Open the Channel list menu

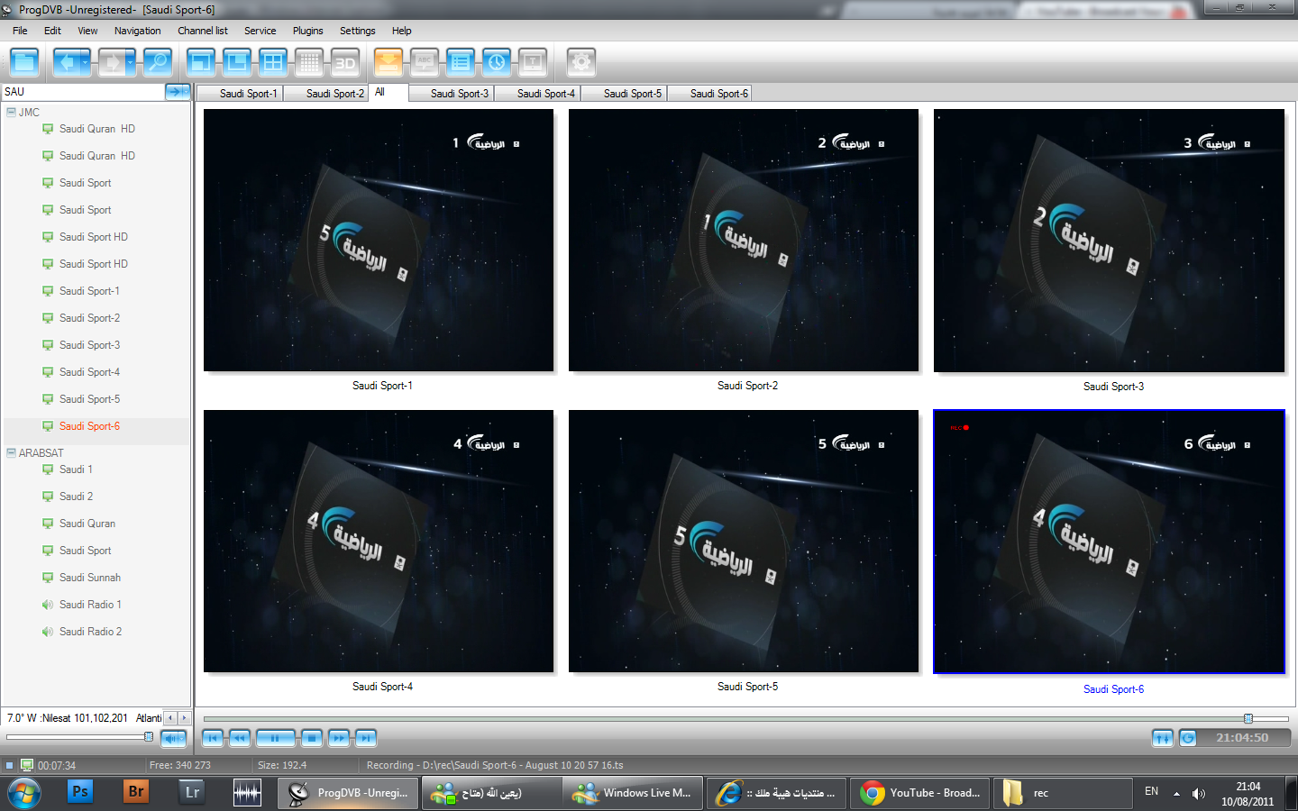[x=203, y=31]
